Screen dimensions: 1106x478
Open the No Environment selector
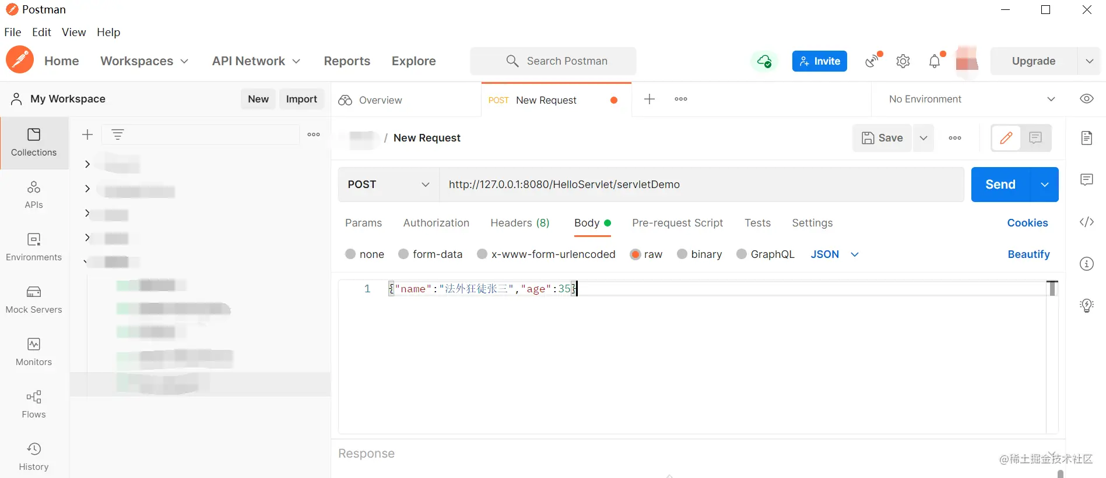point(972,99)
